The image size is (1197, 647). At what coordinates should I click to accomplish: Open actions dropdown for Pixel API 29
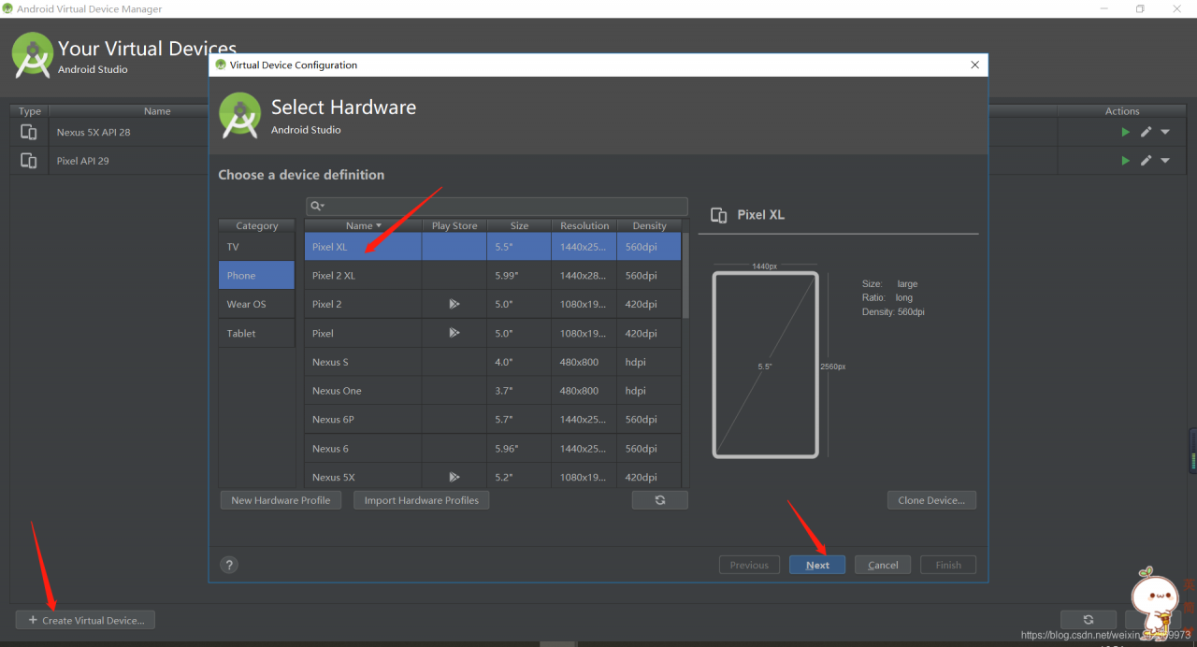click(1165, 161)
